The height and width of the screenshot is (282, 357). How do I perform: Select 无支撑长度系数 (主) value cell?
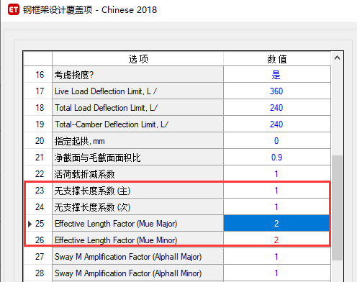[x=277, y=191]
